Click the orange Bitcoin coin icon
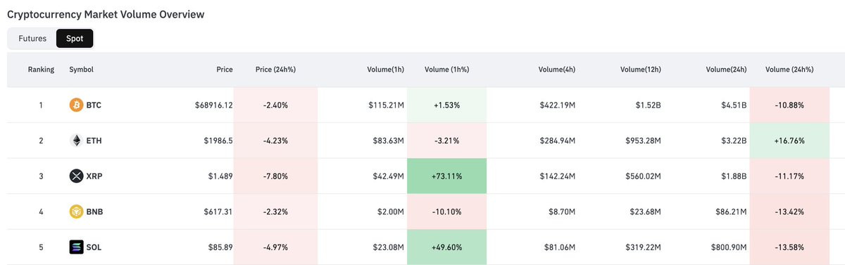 coord(76,105)
